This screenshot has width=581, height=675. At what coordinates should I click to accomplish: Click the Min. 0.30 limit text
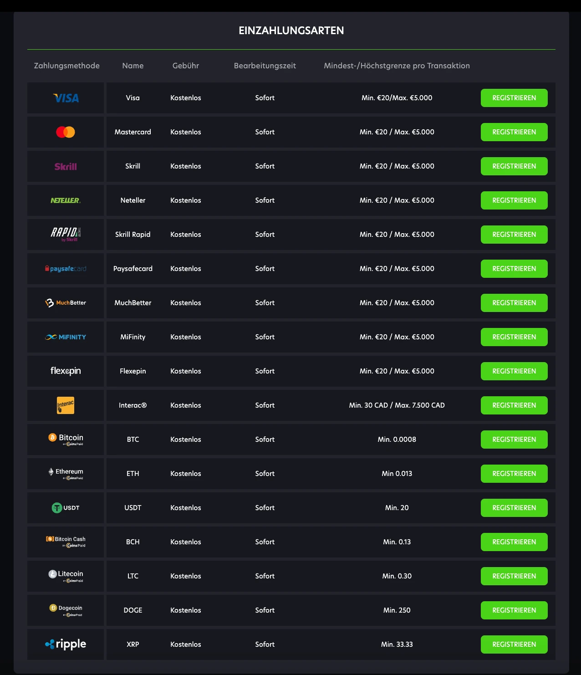tap(397, 576)
